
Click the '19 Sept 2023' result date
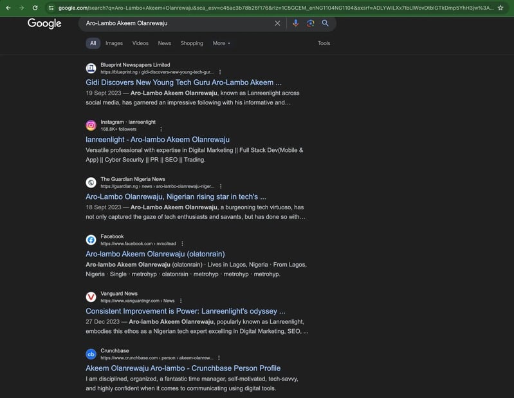pyautogui.click(x=104, y=93)
